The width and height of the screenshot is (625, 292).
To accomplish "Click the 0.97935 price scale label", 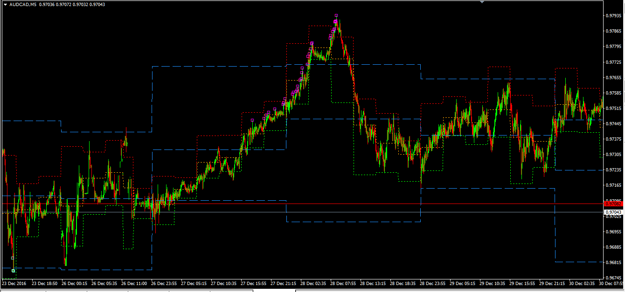I will pos(612,16).
